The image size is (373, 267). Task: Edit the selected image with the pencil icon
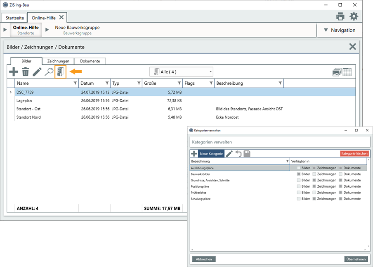pos(37,72)
